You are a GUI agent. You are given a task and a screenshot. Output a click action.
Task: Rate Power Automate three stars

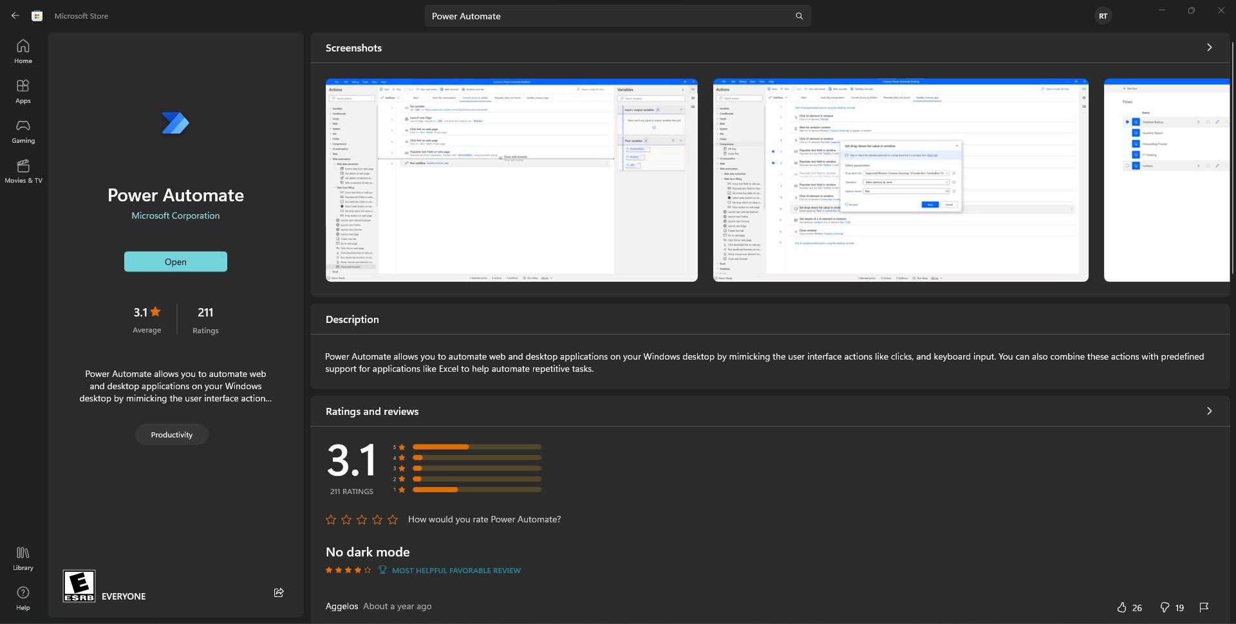[x=362, y=519]
